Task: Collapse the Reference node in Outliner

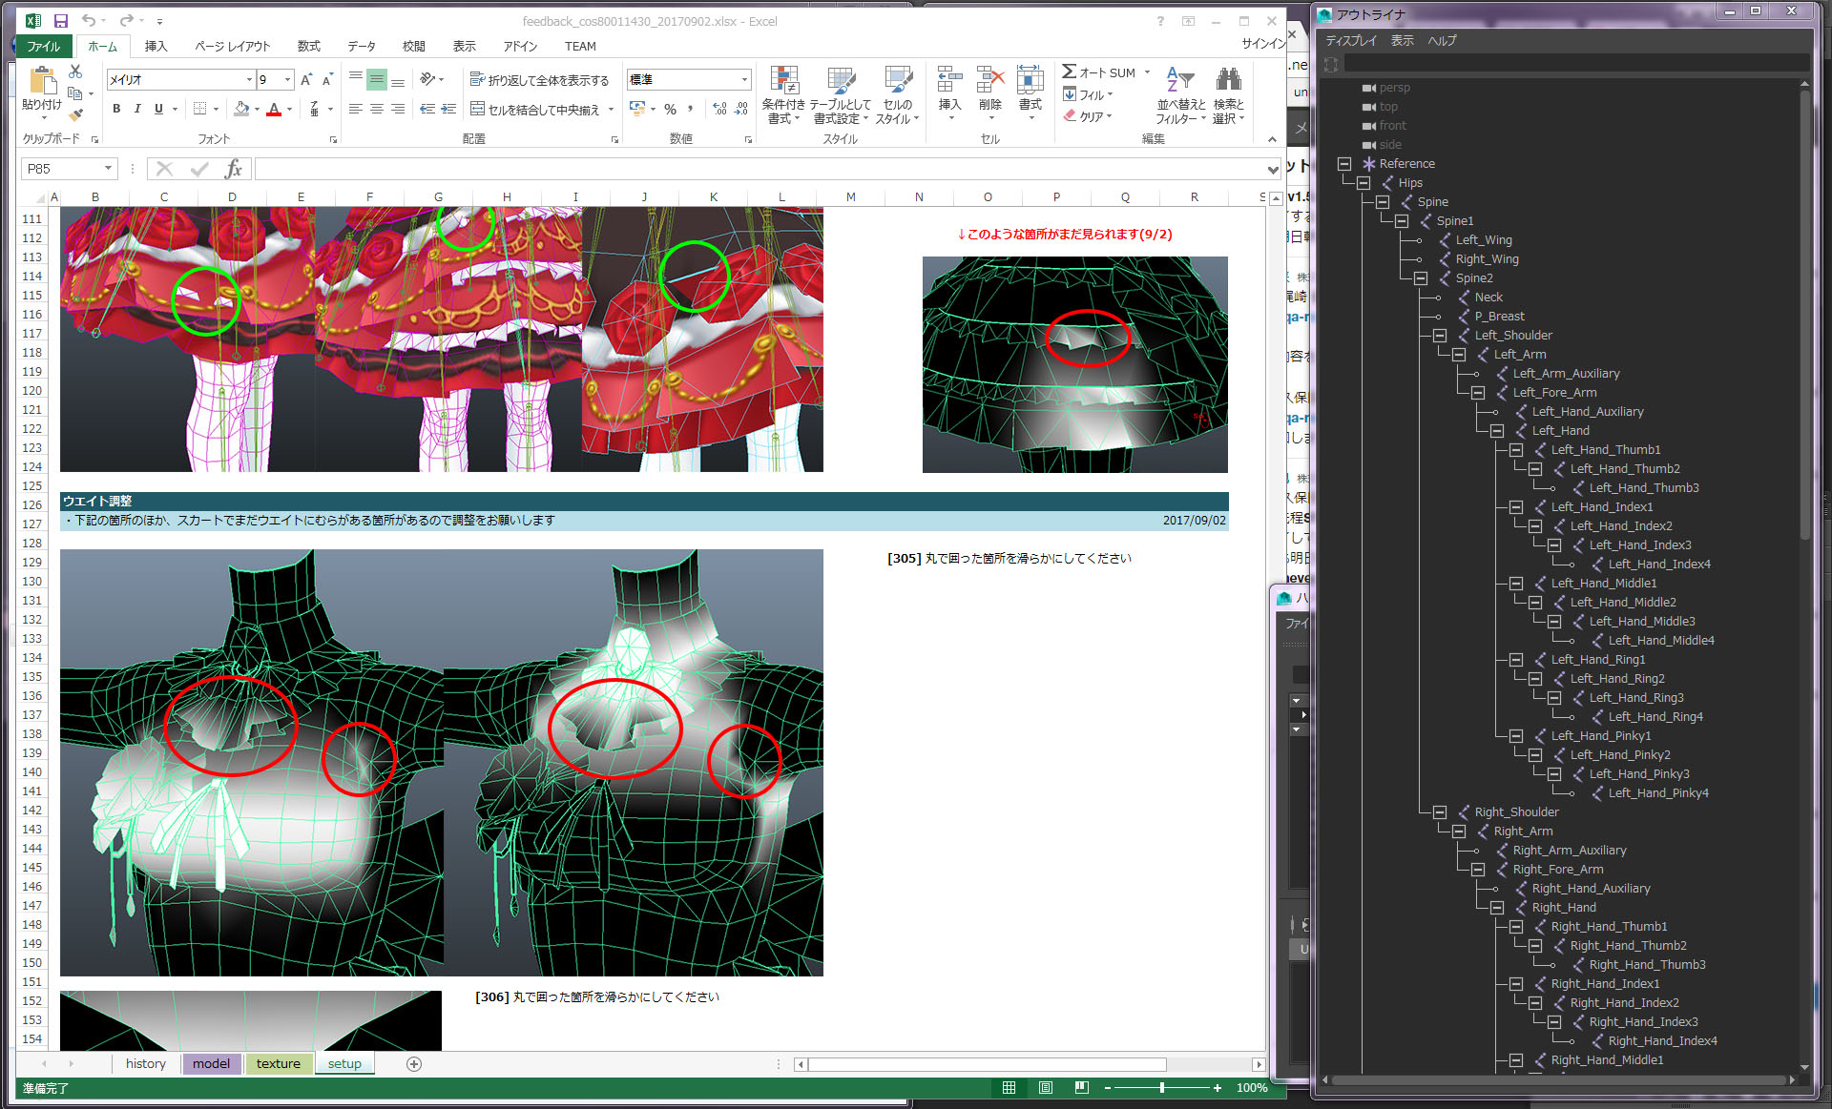Action: [1344, 163]
